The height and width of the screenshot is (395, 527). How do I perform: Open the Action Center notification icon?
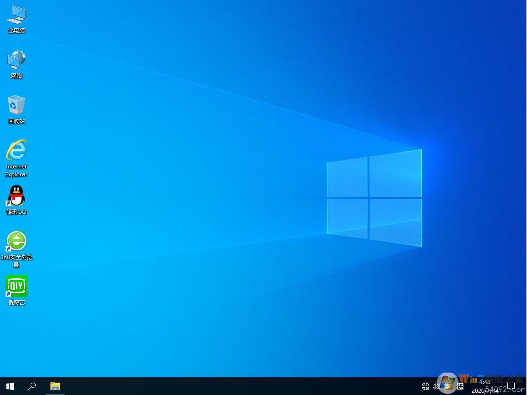pos(511,386)
